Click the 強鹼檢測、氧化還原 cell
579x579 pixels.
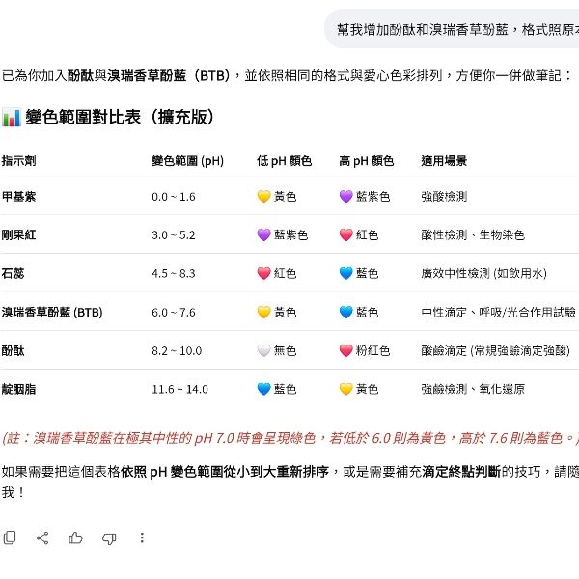tap(473, 389)
